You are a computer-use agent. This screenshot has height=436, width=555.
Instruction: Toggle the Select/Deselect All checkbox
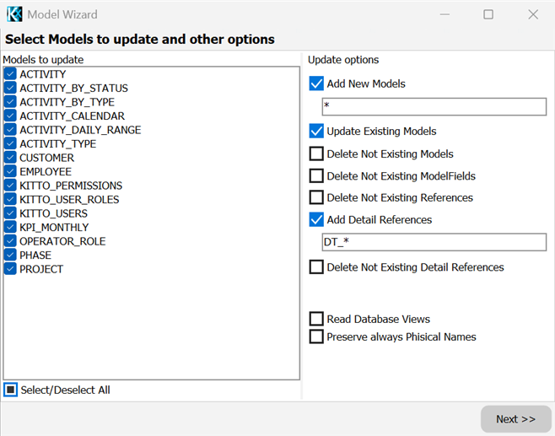[11, 390]
